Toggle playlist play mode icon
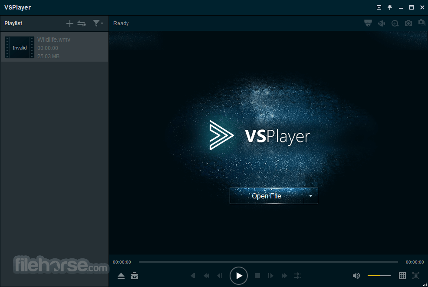This screenshot has width=428, height=287. [82, 23]
